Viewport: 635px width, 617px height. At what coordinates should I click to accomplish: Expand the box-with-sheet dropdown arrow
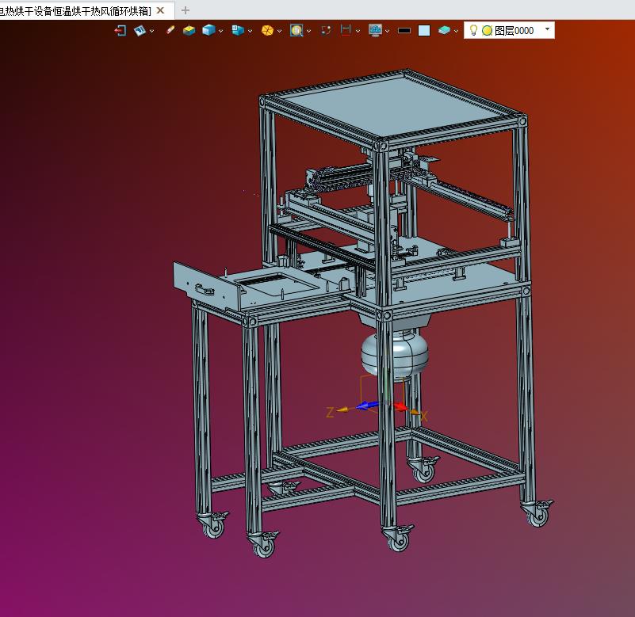click(250, 31)
